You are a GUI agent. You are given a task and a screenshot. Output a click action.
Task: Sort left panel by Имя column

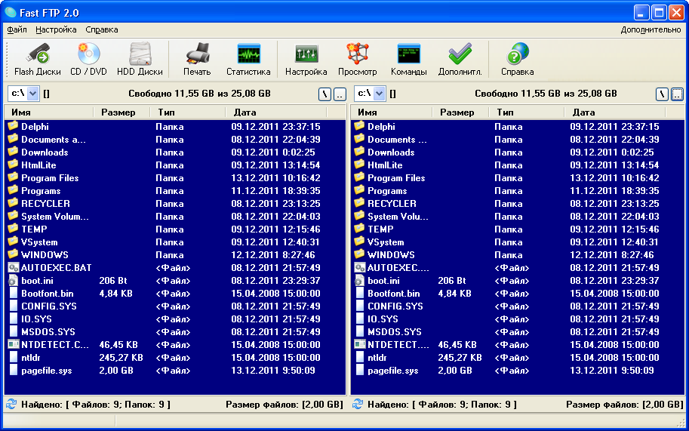[x=49, y=112]
